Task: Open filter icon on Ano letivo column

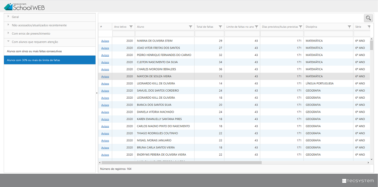Action: click(131, 27)
